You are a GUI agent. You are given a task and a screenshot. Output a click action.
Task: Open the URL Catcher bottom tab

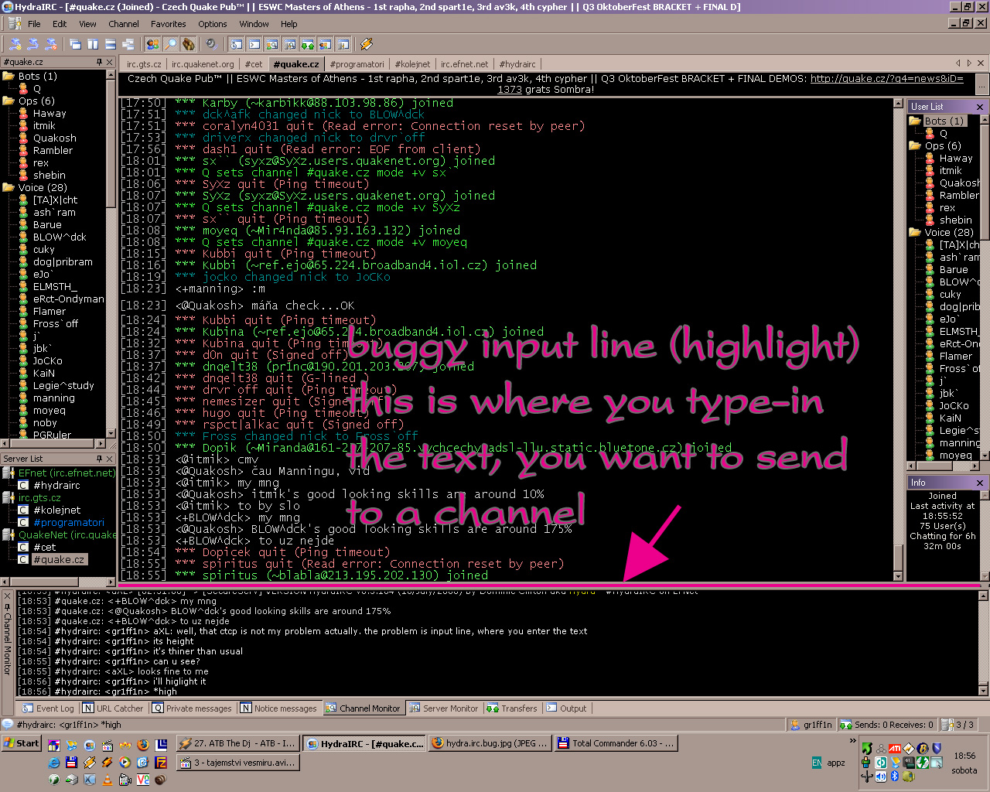click(113, 708)
